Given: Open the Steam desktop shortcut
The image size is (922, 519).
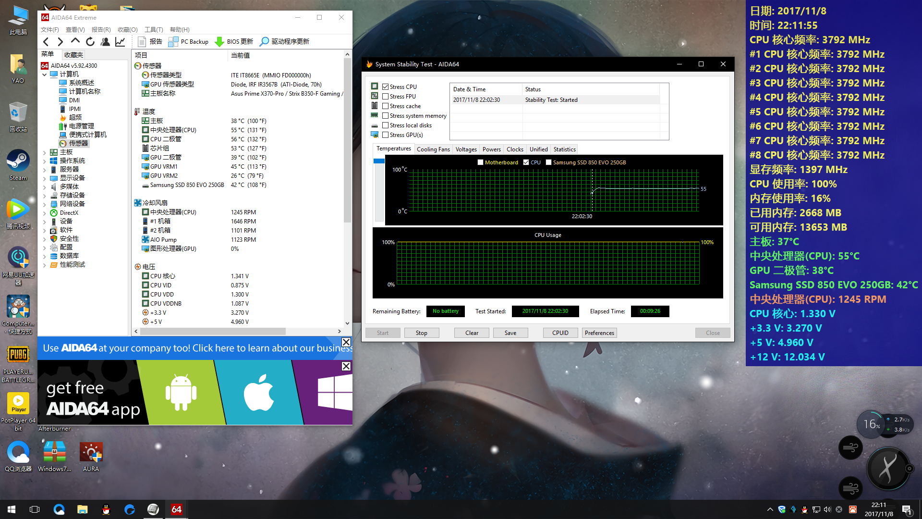Looking at the screenshot, I should [x=18, y=165].
